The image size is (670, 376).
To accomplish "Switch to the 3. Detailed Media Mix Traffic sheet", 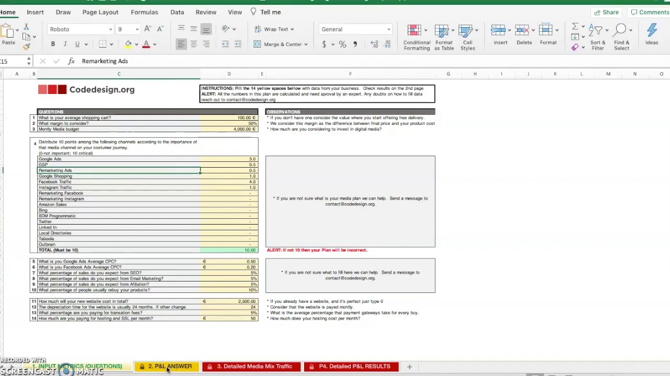I will click(251, 367).
